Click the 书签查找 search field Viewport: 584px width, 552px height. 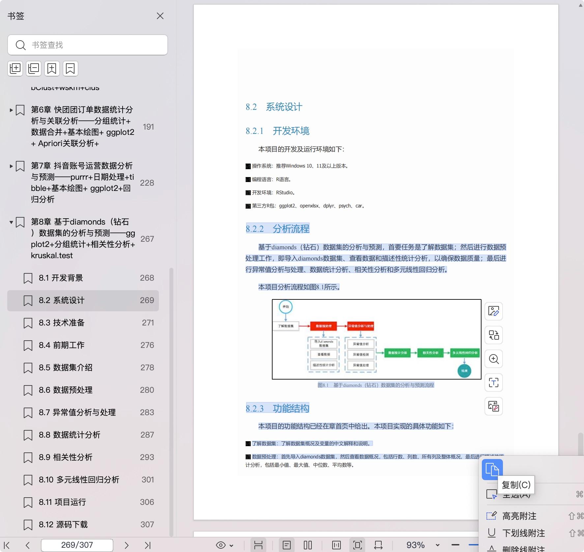[88, 45]
